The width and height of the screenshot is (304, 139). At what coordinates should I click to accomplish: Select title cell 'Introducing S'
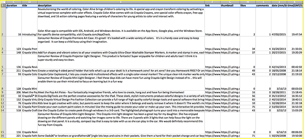29,22
